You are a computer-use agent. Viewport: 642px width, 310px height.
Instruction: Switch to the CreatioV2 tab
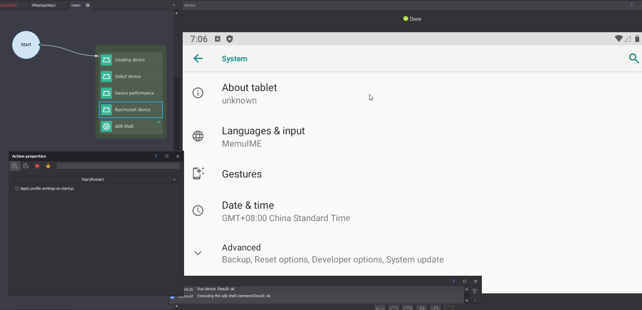(x=9, y=5)
